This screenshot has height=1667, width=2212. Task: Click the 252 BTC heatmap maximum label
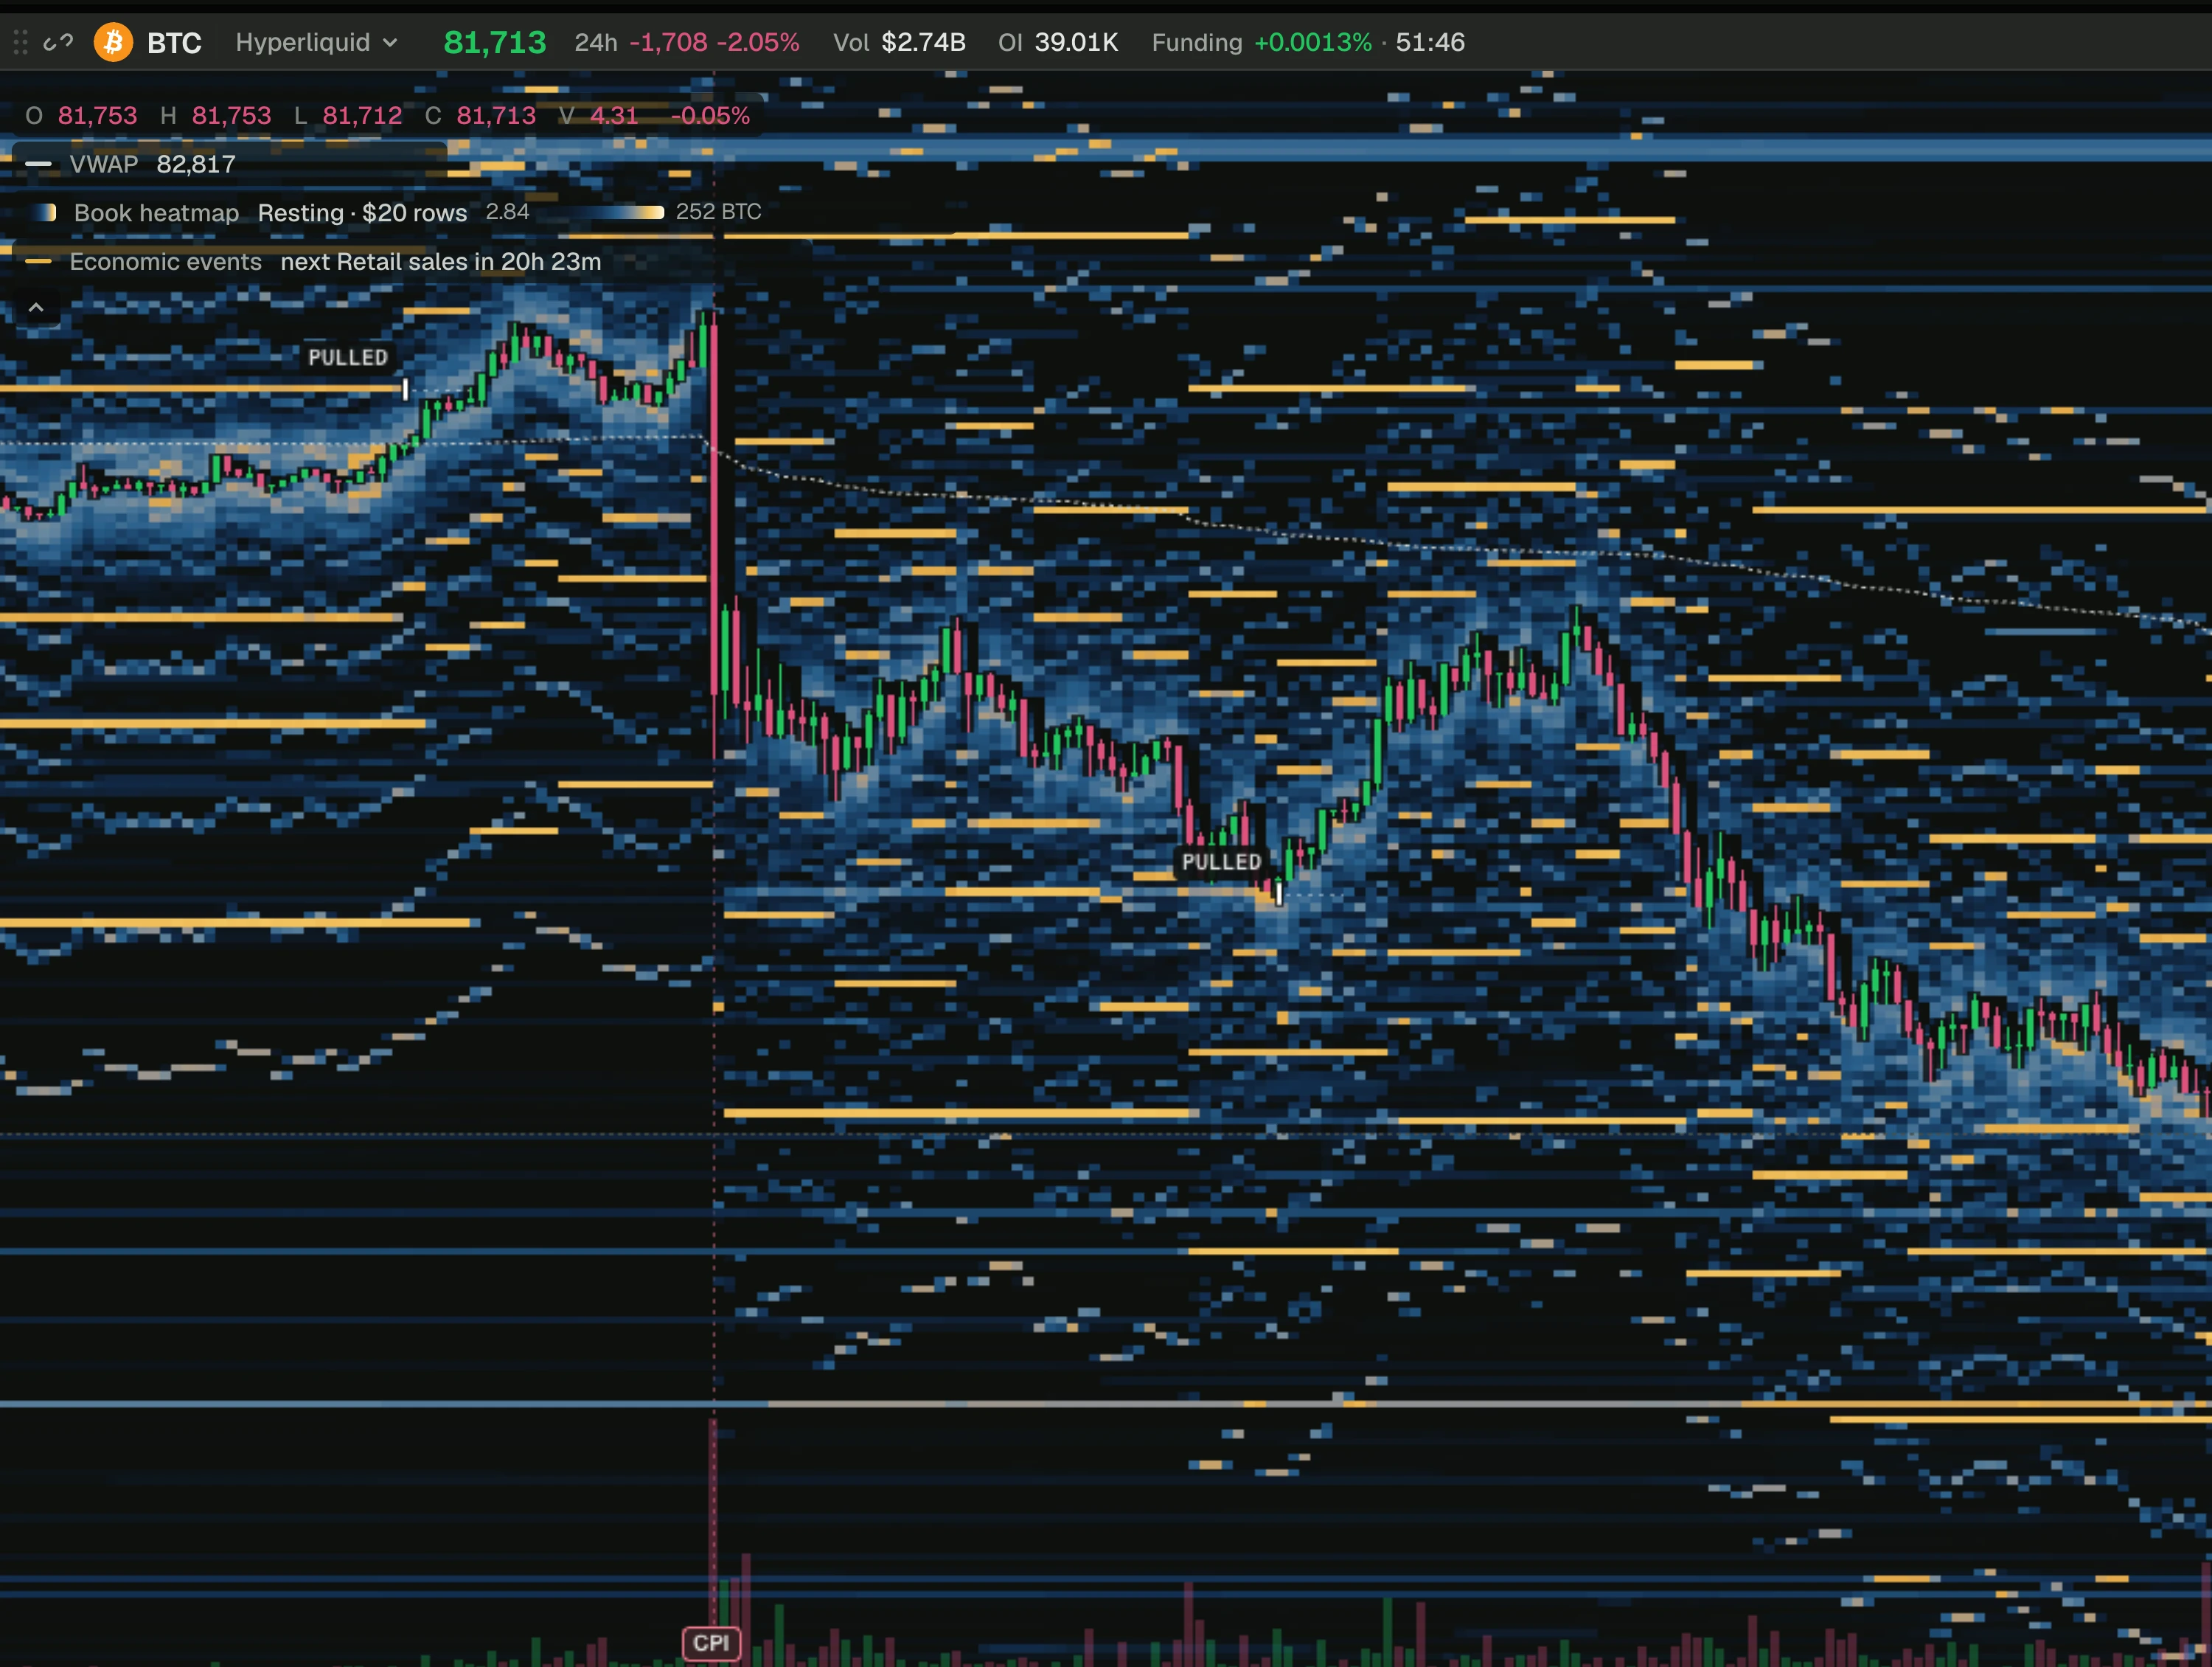[x=719, y=212]
